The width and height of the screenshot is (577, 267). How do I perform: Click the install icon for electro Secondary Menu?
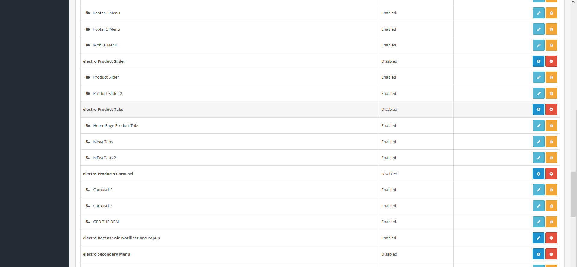(538, 254)
